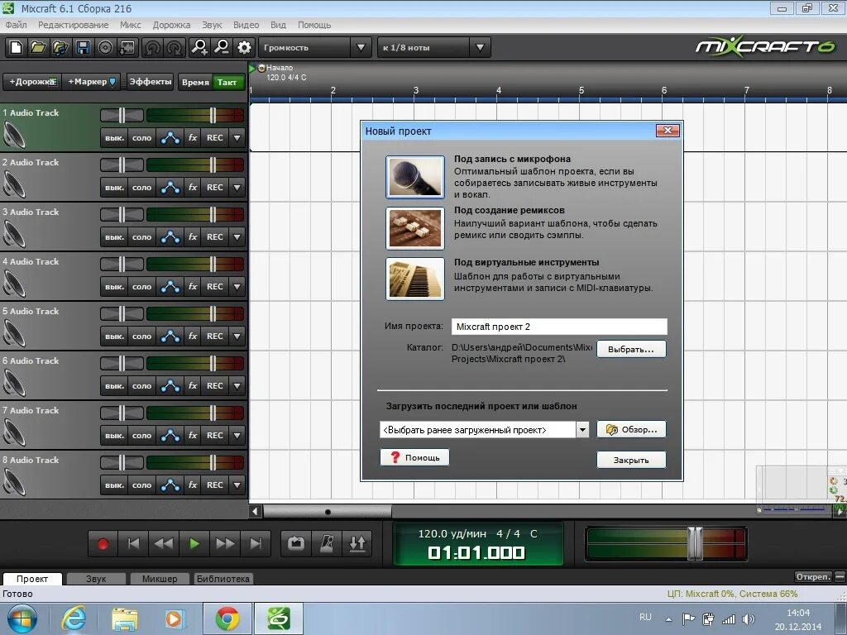Click the record button in transport
Image resolution: width=847 pixels, height=635 pixels.
pyautogui.click(x=103, y=544)
